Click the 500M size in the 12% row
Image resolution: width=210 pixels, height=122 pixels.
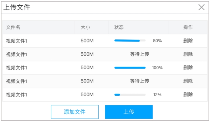pos(87,94)
